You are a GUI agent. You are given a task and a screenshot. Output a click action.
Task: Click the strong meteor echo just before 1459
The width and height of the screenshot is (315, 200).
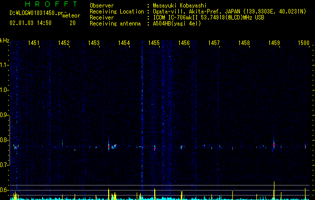(273, 145)
